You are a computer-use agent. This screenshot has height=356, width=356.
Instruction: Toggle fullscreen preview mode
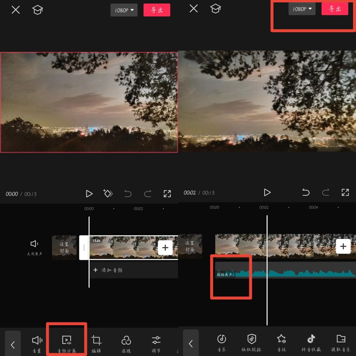coord(167,193)
